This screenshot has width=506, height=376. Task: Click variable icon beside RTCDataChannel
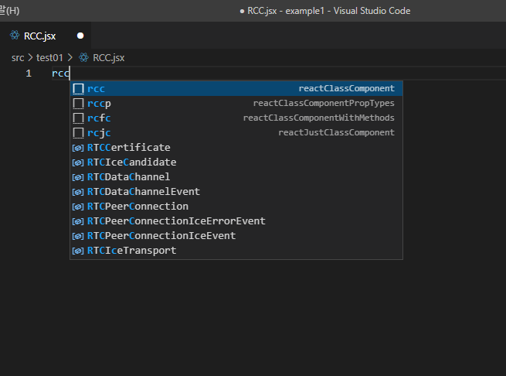[x=78, y=177]
